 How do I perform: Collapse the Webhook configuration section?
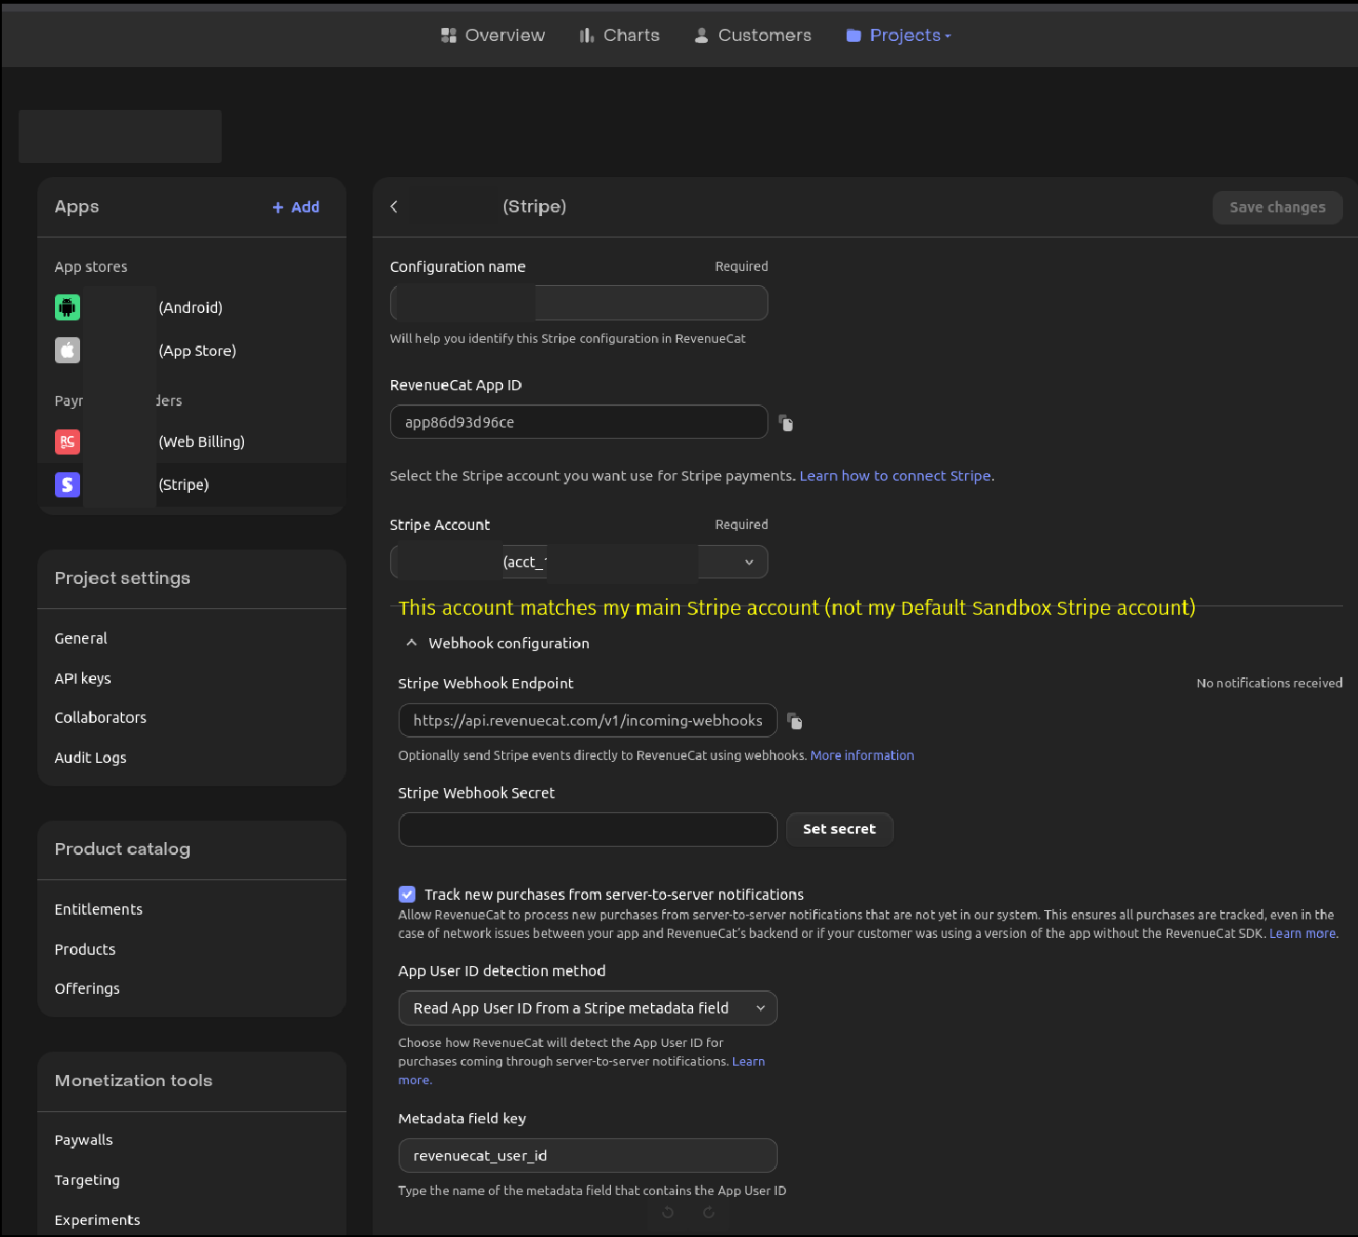point(412,643)
